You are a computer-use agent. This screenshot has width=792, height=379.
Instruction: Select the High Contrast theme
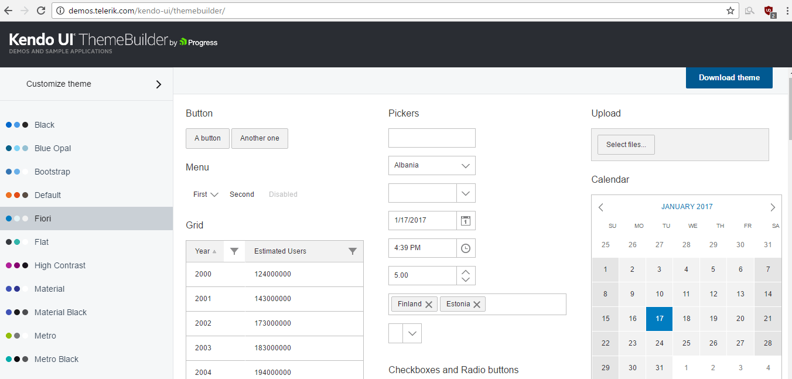86,265
